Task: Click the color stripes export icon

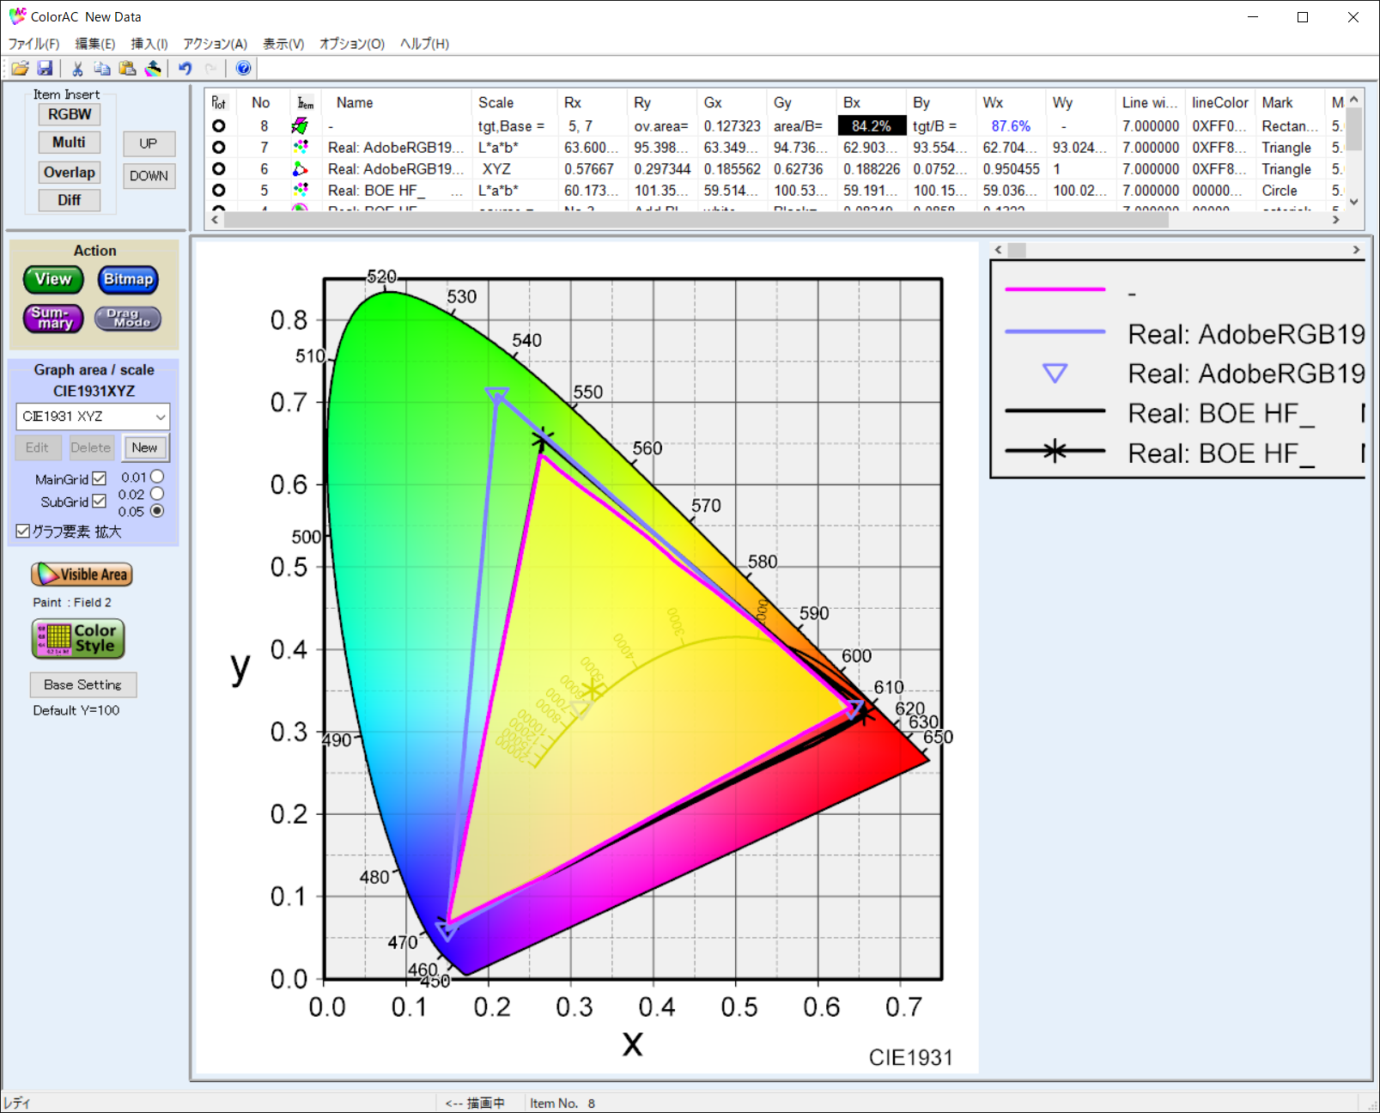Action: coord(153,68)
